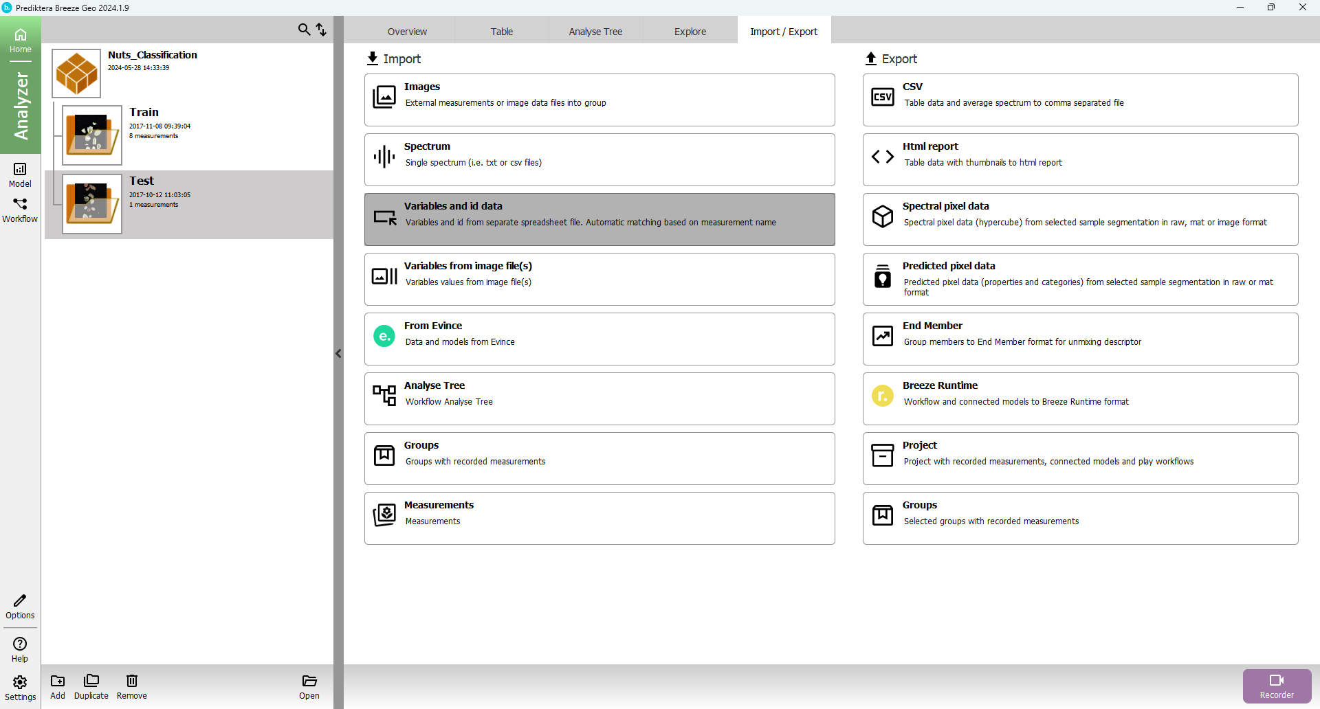Import data From Evince
This screenshot has height=709, width=1320.
click(599, 339)
